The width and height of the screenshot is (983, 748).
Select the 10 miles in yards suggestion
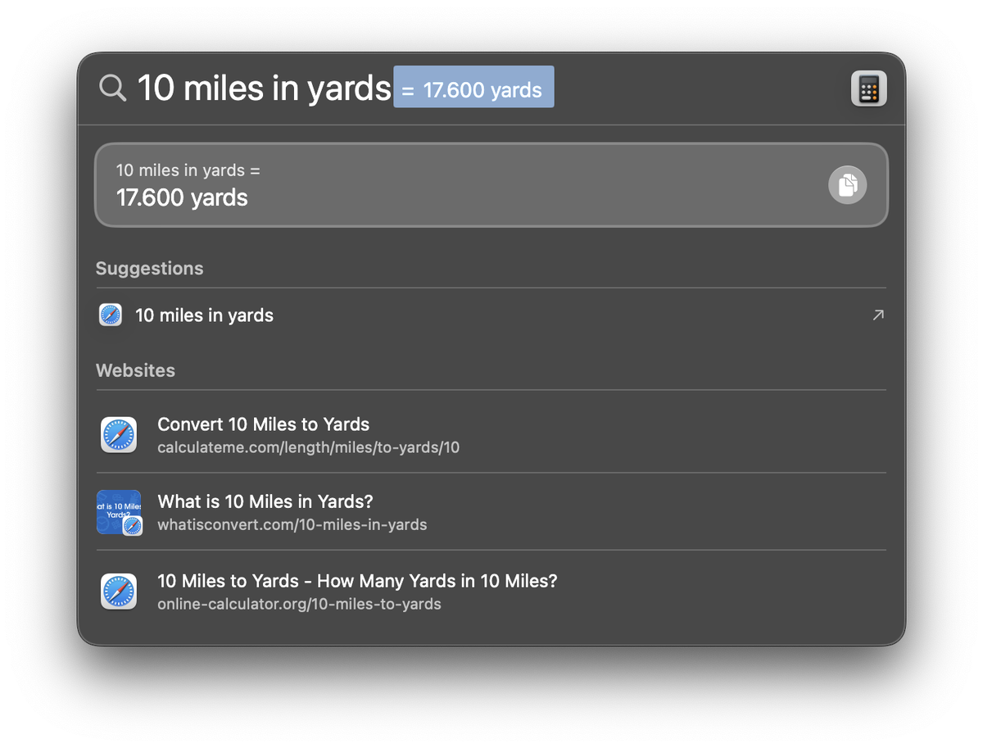[x=491, y=315]
